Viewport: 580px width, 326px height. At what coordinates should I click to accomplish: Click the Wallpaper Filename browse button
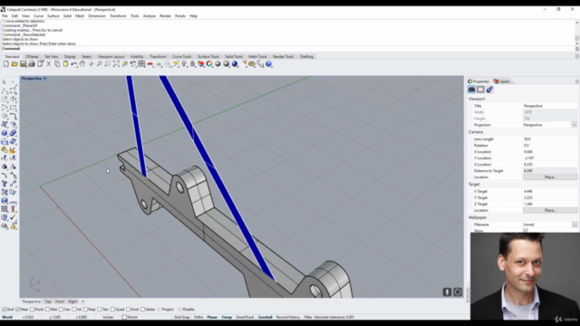click(574, 225)
